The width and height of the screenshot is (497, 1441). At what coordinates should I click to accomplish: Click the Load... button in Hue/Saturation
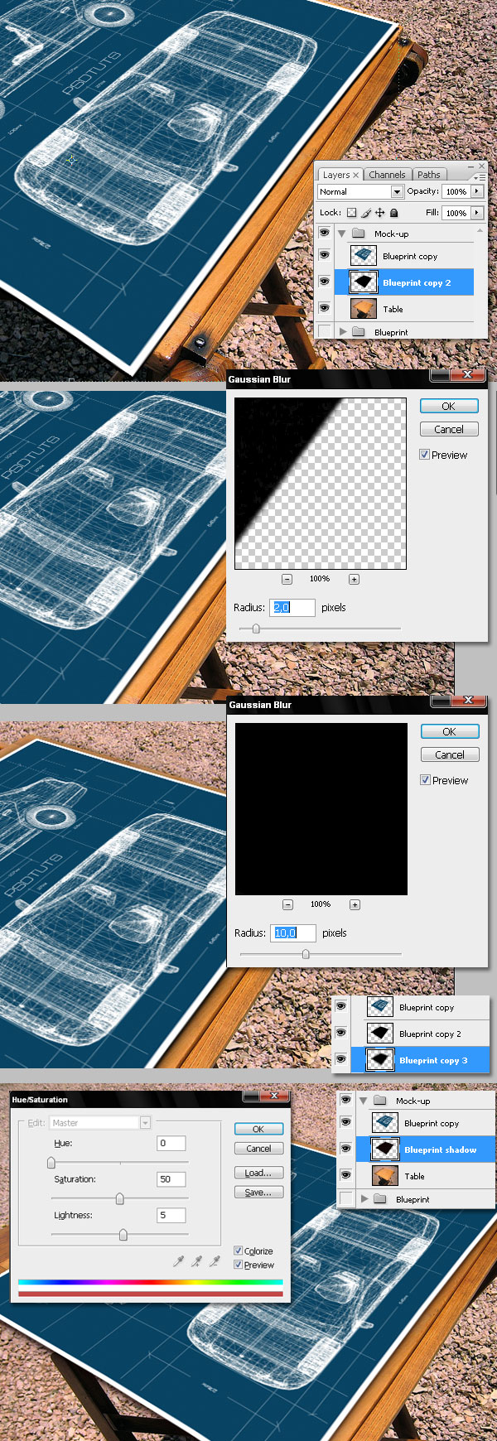tap(258, 1173)
